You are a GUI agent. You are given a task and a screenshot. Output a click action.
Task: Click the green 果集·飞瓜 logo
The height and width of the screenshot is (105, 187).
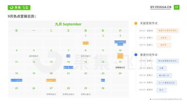point(19,8)
